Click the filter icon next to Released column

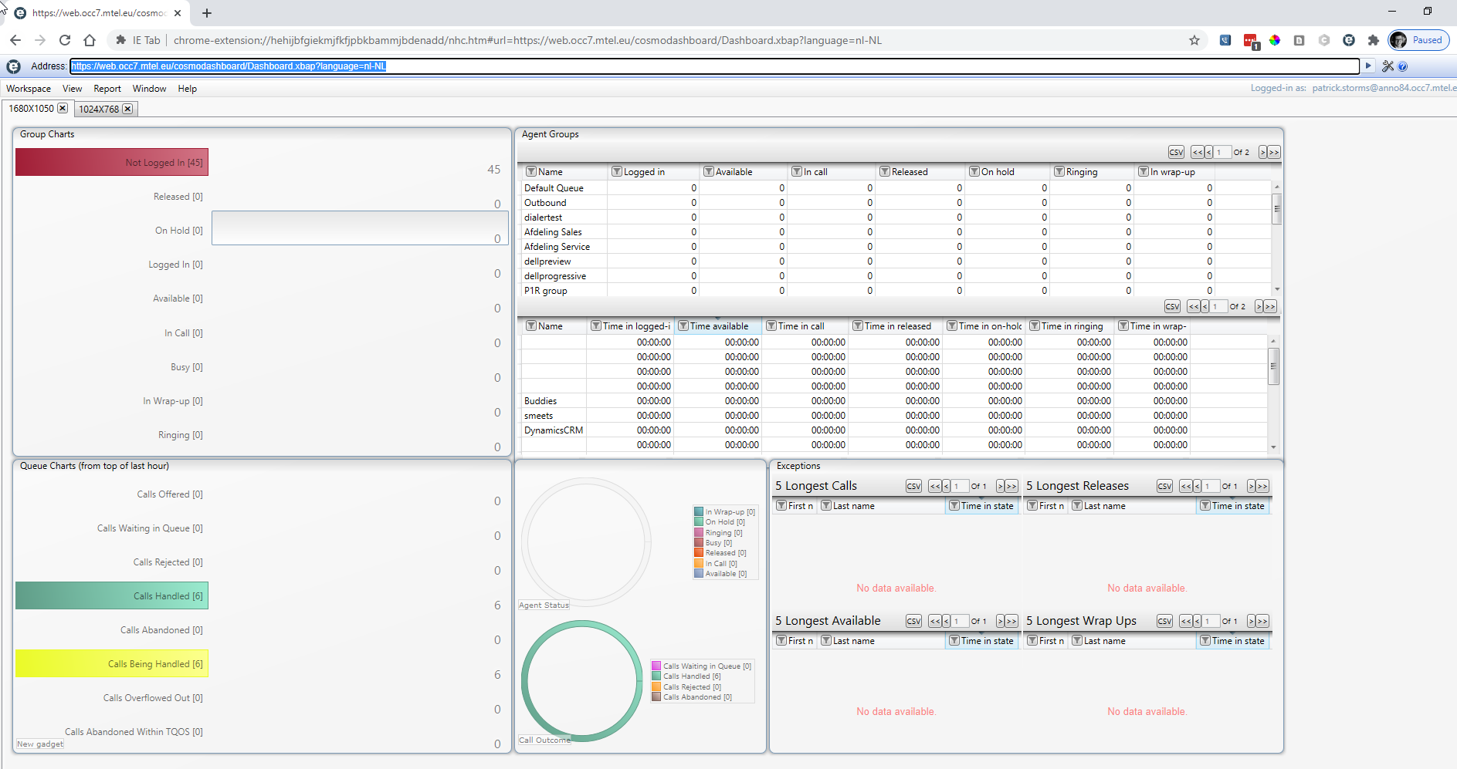point(885,171)
